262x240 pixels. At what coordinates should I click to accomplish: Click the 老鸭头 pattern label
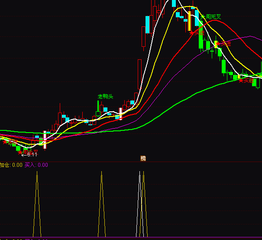click(105, 96)
